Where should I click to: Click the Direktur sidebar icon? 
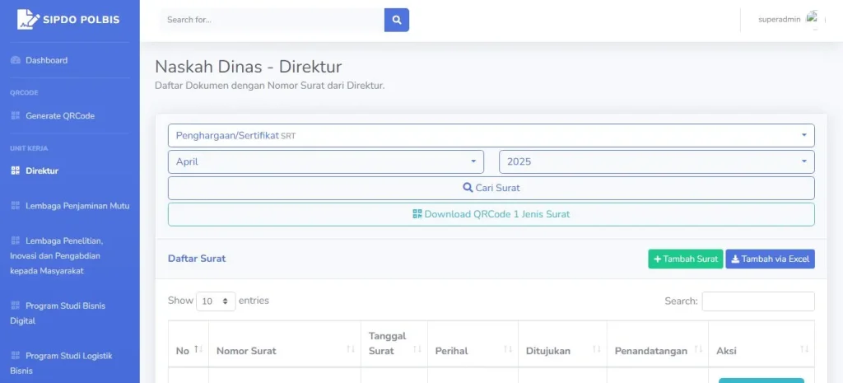click(x=15, y=171)
